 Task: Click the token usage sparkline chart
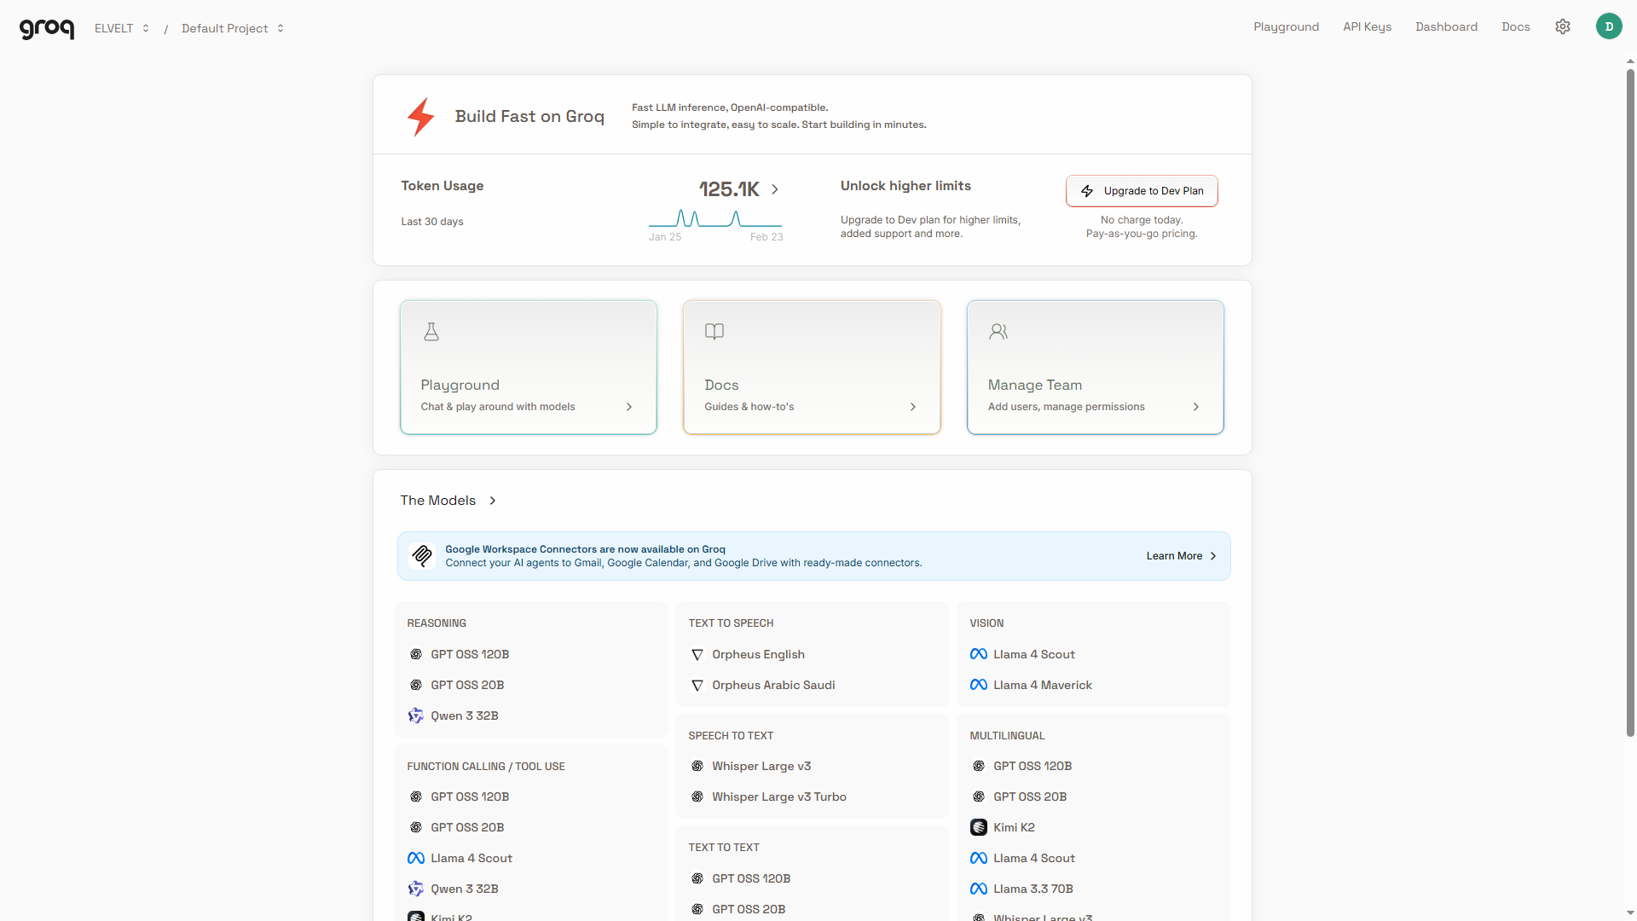[x=714, y=219]
